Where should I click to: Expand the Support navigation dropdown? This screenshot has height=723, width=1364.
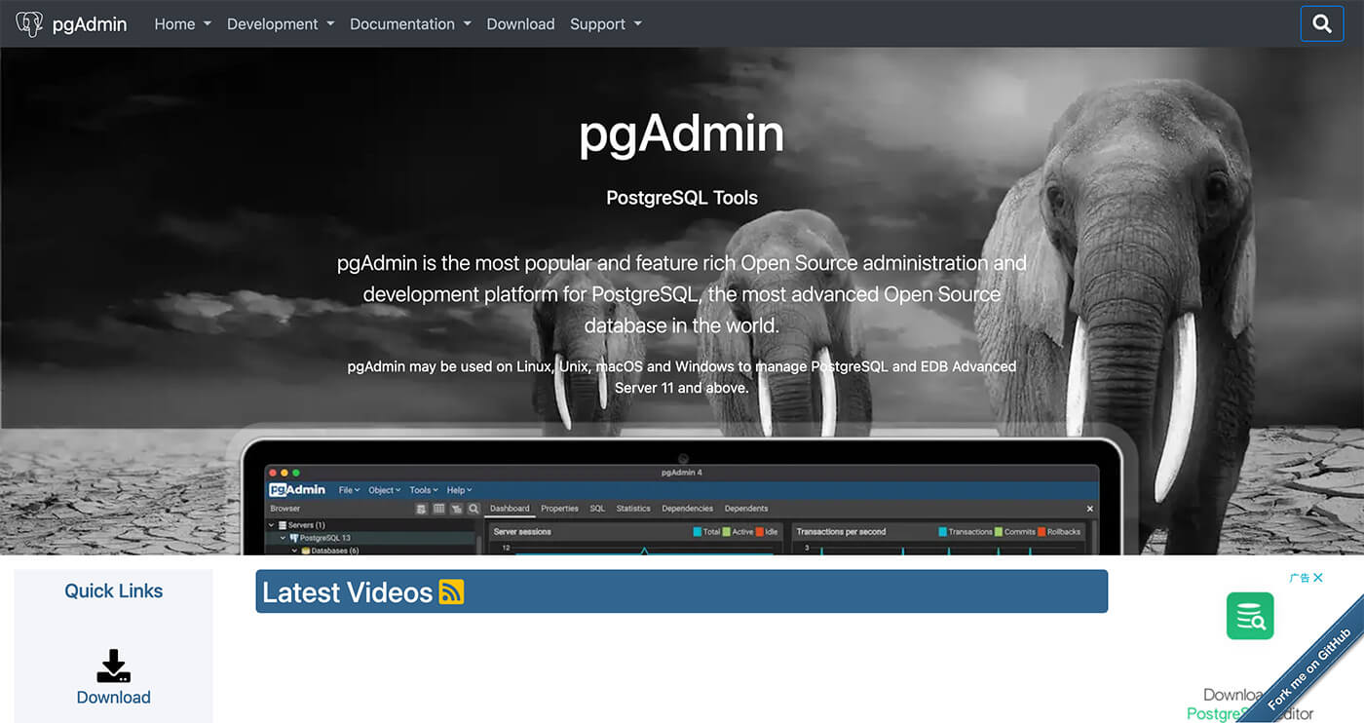[606, 24]
